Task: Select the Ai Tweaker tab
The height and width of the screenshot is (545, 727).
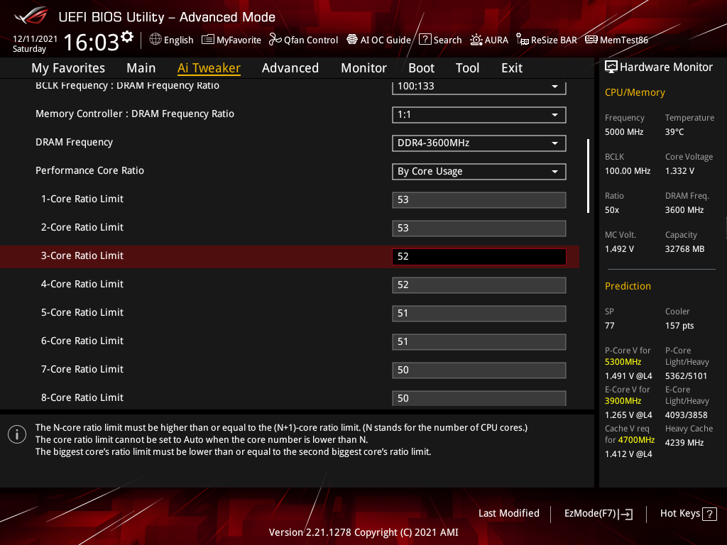Action: click(209, 68)
